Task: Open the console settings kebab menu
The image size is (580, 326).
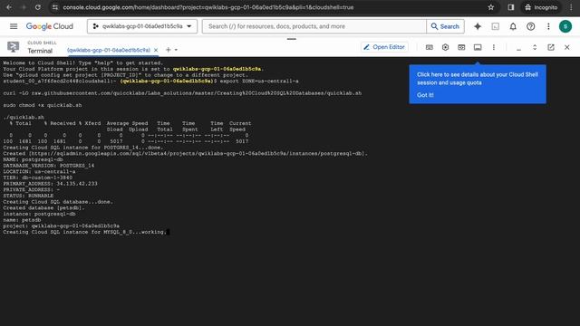Action: click(548, 26)
